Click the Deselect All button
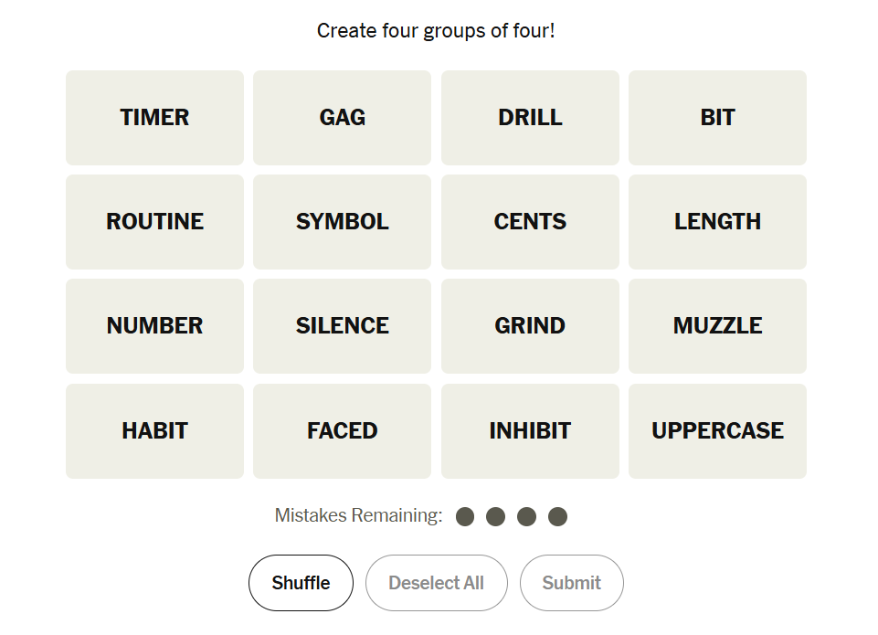 click(x=436, y=583)
